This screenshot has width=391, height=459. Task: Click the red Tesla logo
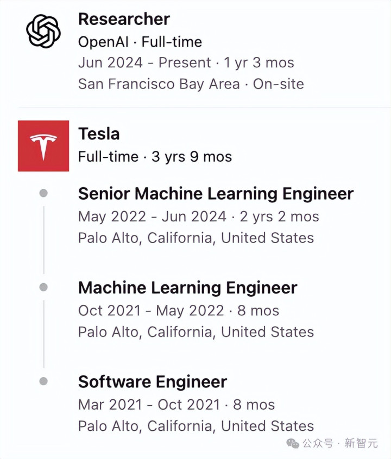[x=43, y=146]
